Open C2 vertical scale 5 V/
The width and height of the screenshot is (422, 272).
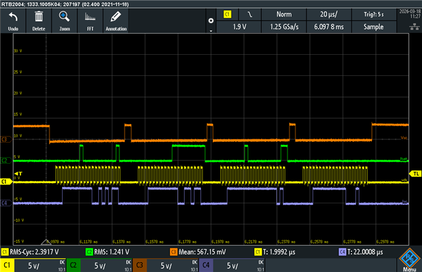[100, 266]
